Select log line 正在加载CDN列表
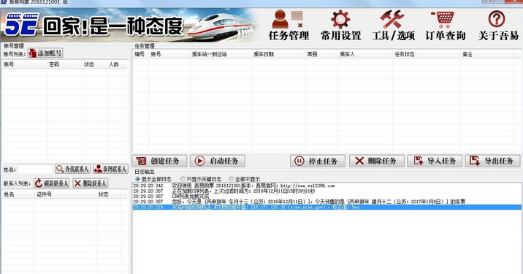The width and height of the screenshot is (523, 274). click(x=327, y=191)
